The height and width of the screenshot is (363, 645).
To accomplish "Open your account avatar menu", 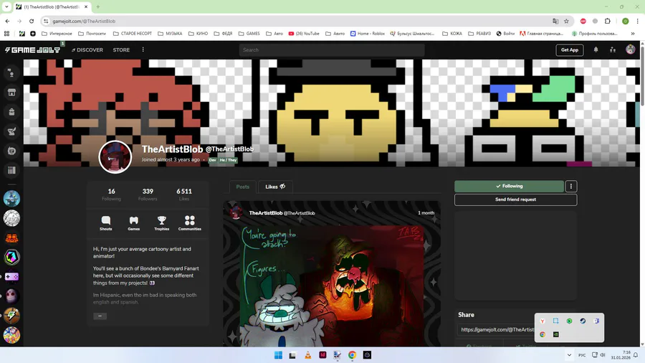I will [x=630, y=49].
